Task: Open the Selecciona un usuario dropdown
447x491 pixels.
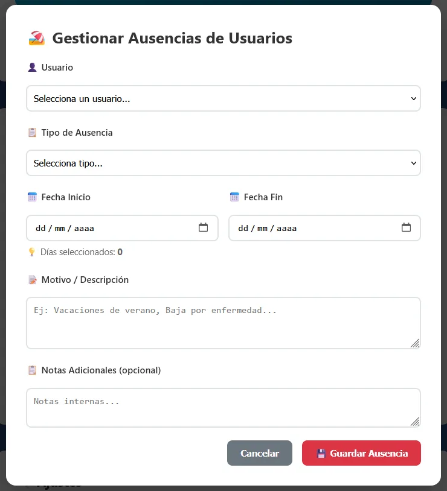Action: pyautogui.click(x=224, y=98)
